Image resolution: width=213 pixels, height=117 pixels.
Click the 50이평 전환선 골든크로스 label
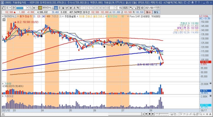(91, 17)
